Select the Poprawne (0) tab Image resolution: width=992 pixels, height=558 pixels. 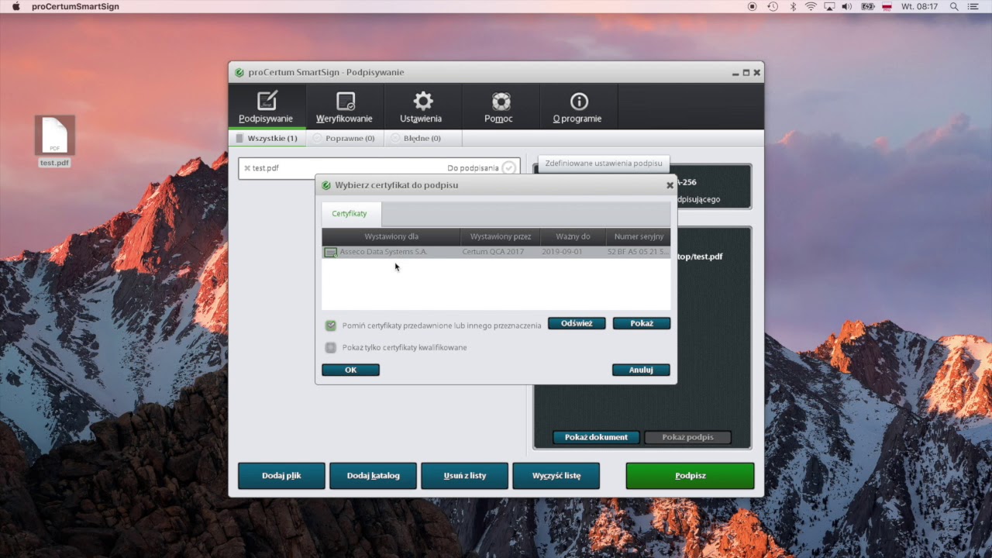(x=344, y=138)
